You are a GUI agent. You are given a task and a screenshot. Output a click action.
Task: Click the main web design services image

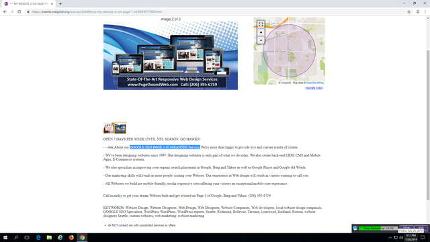171,55
